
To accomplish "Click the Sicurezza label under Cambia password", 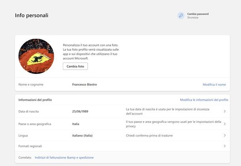I will [193, 18].
